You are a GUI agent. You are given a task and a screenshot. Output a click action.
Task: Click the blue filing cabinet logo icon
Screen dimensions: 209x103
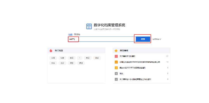tap(89, 27)
